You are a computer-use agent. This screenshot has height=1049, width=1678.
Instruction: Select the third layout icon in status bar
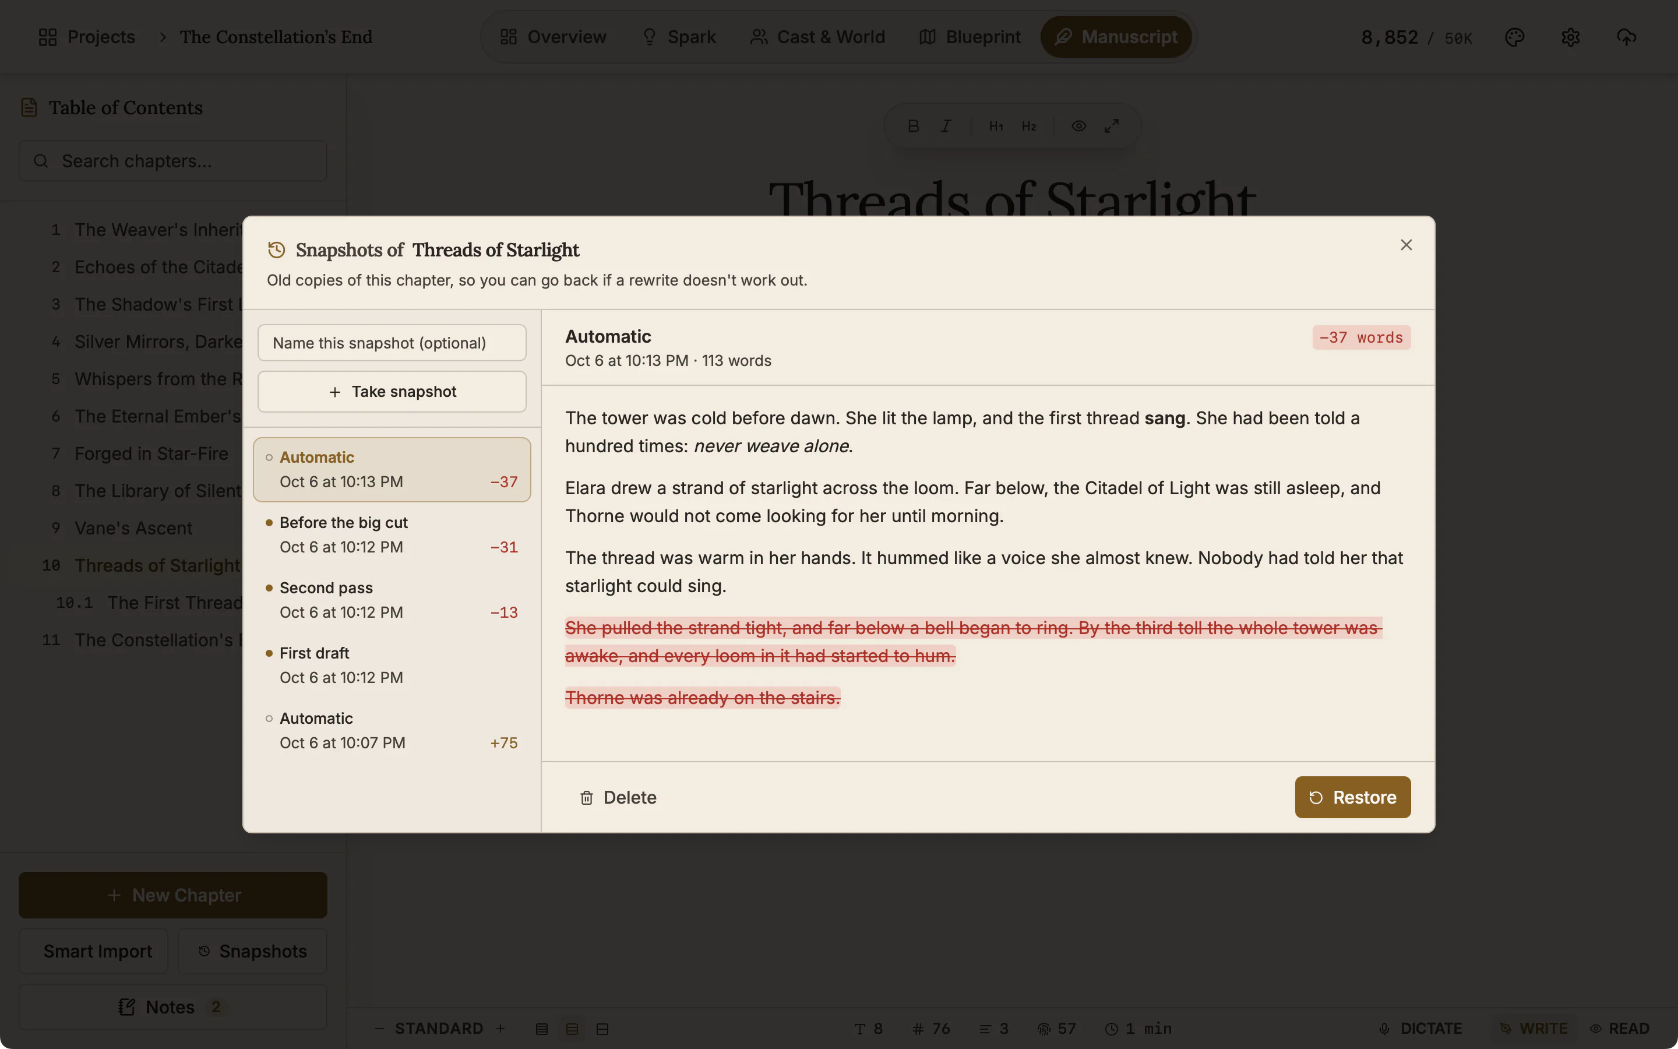click(602, 1029)
